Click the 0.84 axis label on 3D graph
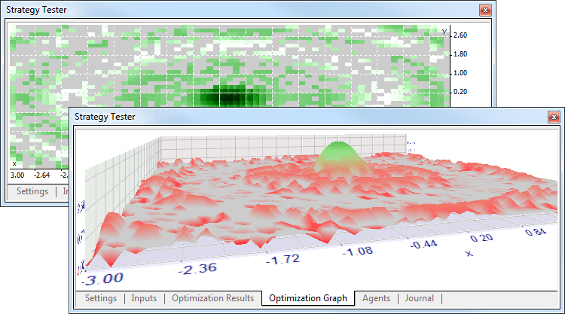The width and height of the screenshot is (565, 314). tap(537, 230)
